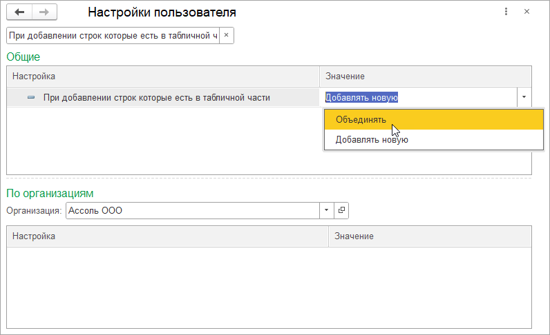Close the Настройки пользователя window
The width and height of the screenshot is (550, 335).
[527, 12]
